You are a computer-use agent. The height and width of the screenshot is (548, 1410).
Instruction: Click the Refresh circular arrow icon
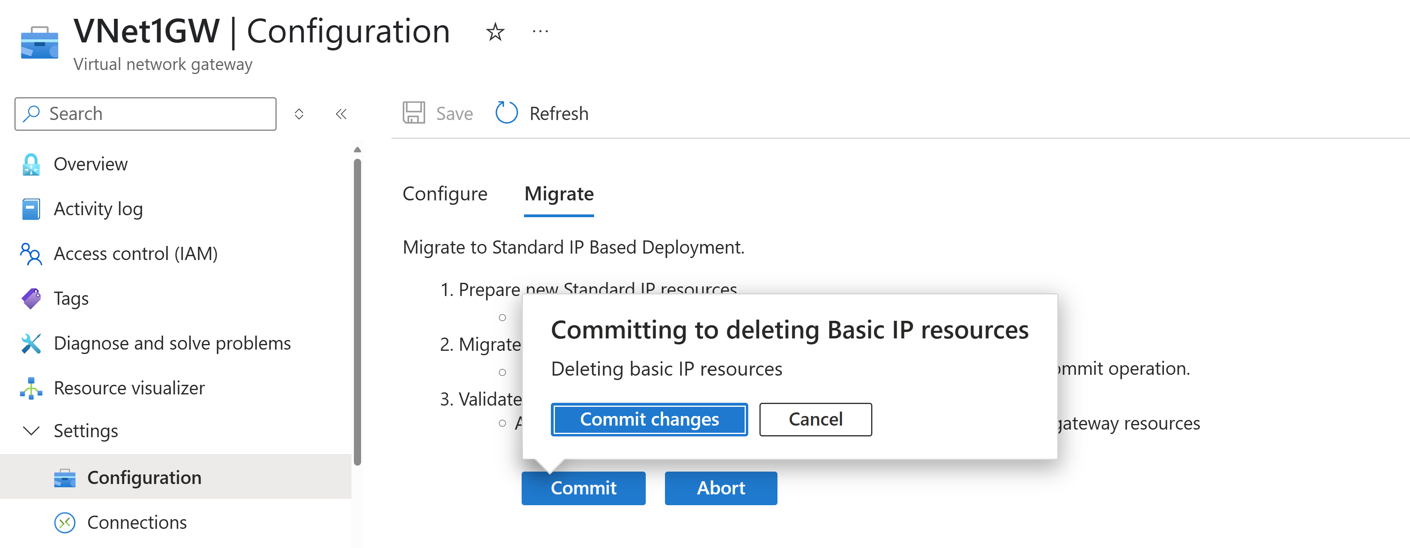[506, 113]
